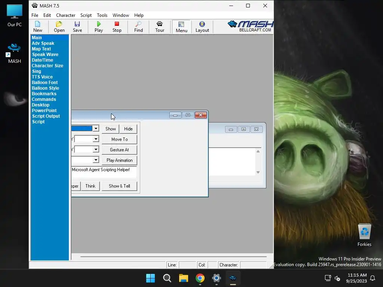Click the New script toolbar icon
Screen dimensions: 383x287
(x=38, y=27)
